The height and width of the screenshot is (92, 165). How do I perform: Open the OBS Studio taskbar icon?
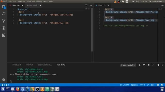pyautogui.click(x=37, y=89)
